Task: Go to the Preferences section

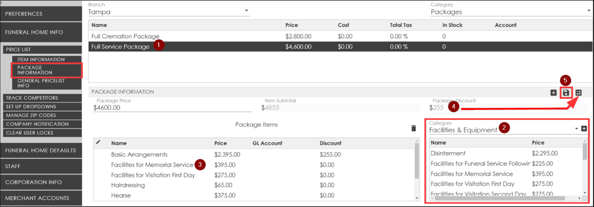Action: click(40, 14)
